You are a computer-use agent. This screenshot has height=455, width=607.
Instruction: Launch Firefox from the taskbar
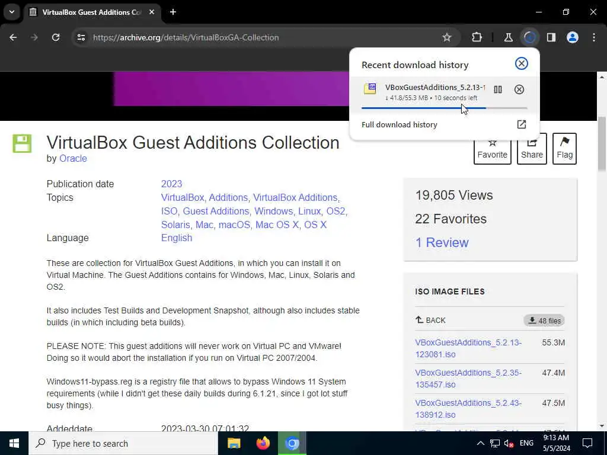(x=263, y=443)
